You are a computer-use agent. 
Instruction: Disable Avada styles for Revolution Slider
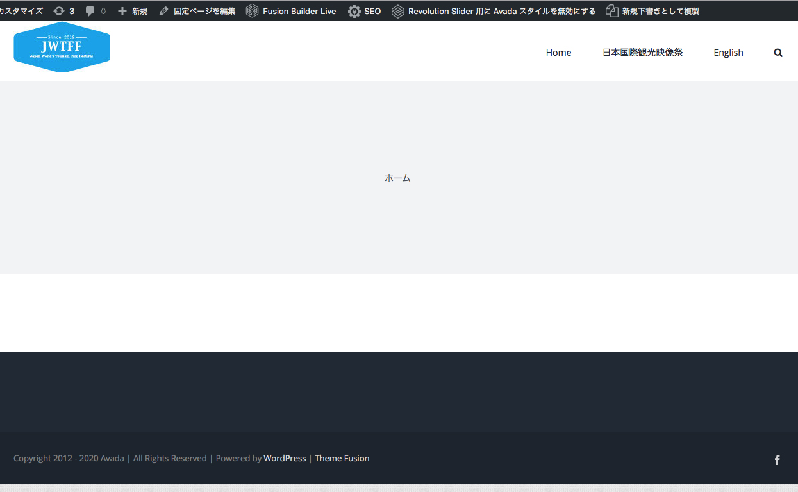pos(501,10)
